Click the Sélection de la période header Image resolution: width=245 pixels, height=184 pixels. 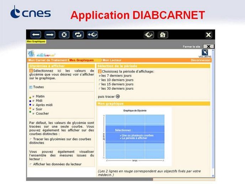pos(153,66)
